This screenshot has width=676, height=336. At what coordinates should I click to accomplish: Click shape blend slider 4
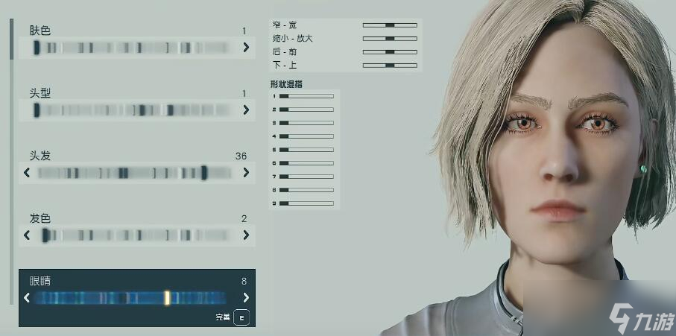coord(306,136)
